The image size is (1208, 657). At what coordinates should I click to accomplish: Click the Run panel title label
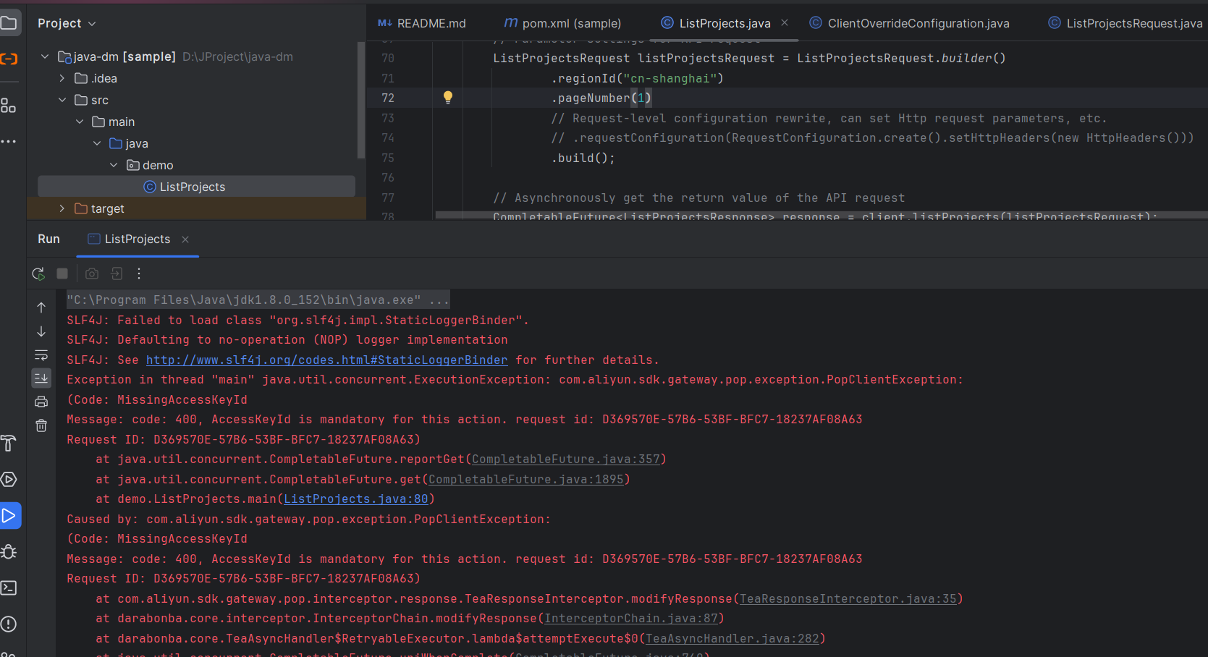coord(48,240)
